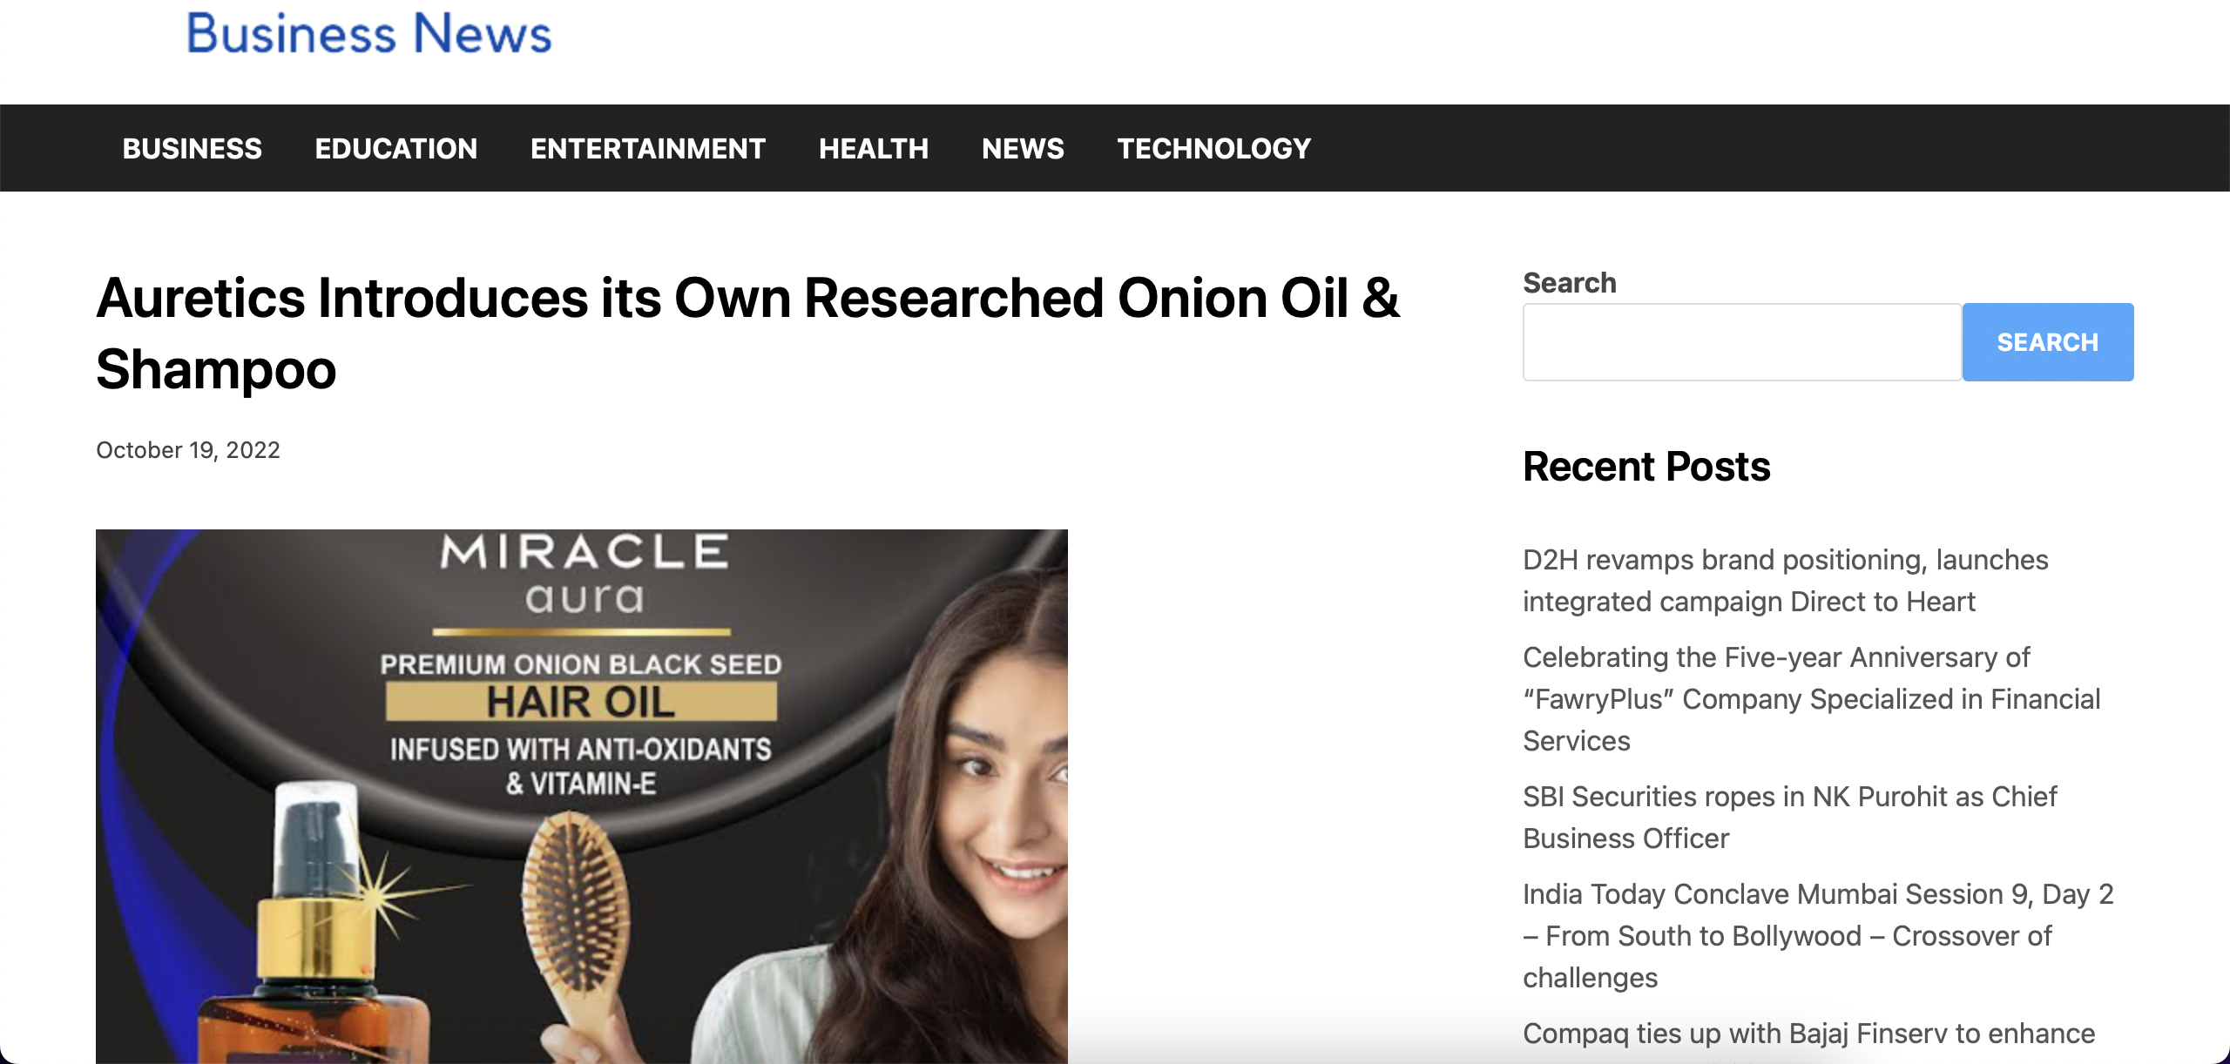Click the Auretics Onion Oil article title
2230x1064 pixels.
747,333
